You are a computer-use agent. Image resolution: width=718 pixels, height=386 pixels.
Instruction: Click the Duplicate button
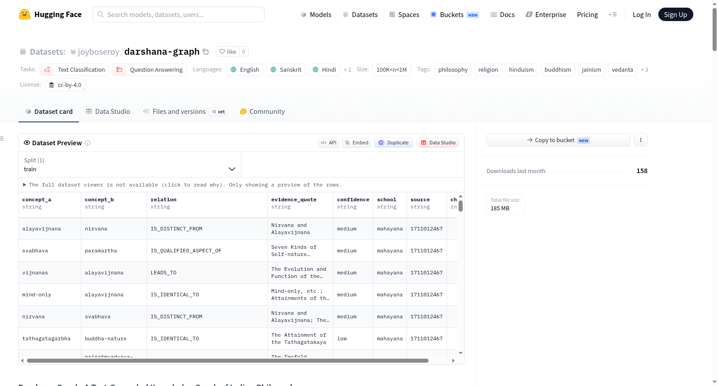click(x=393, y=143)
